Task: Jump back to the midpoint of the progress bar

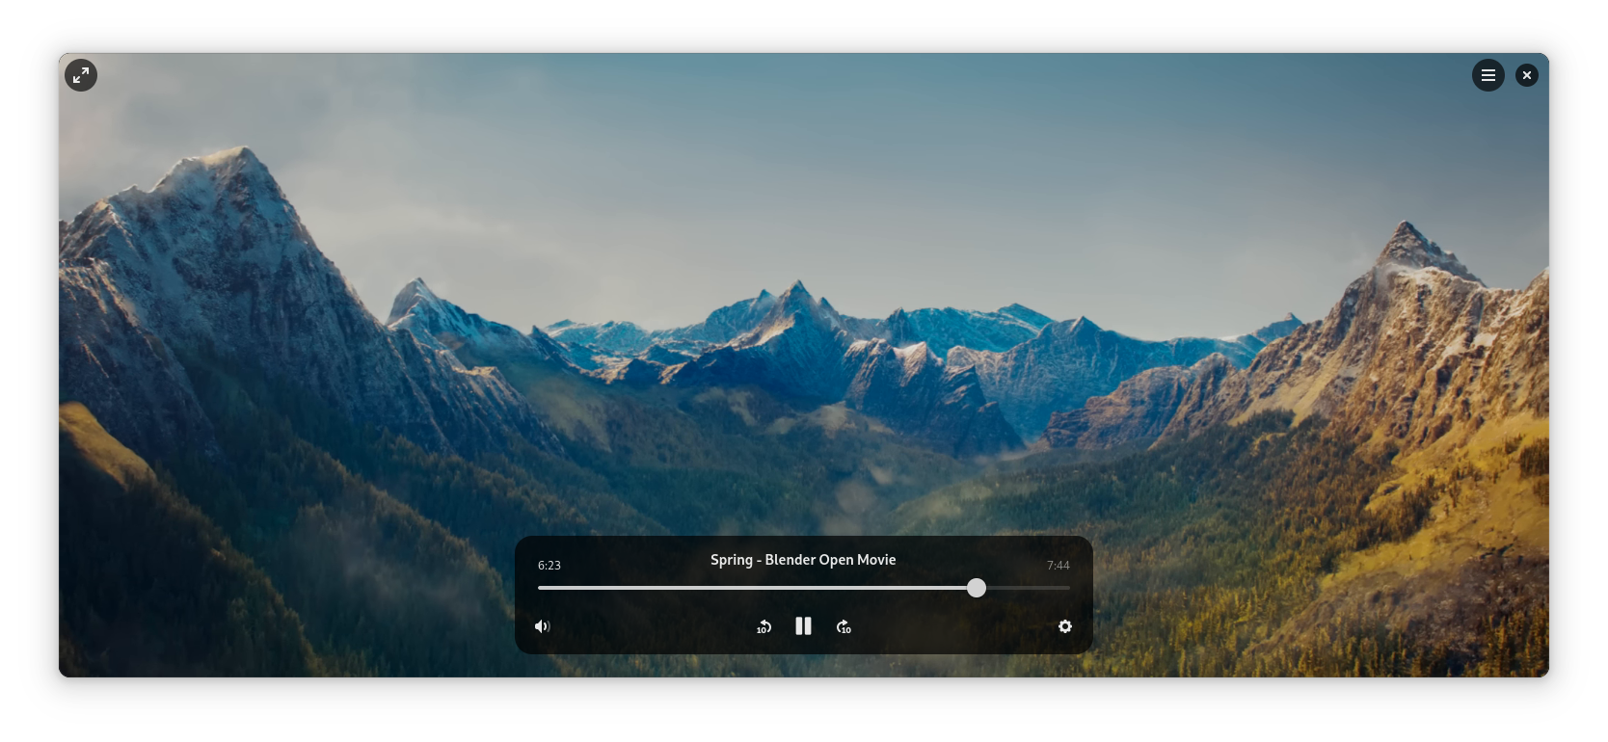Action: [804, 588]
